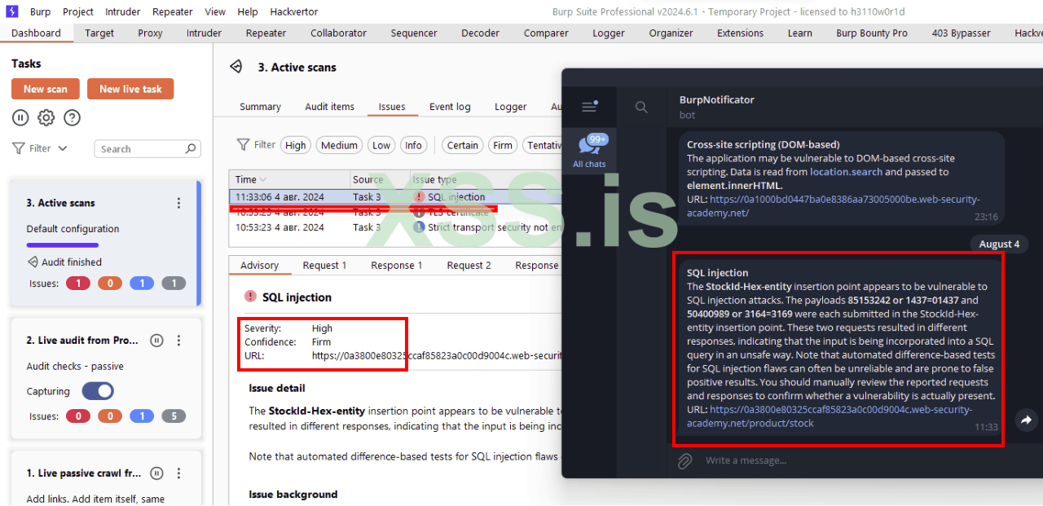Toggle the Capturing switch for Live audit
This screenshot has width=1043, height=506.
coord(98,391)
